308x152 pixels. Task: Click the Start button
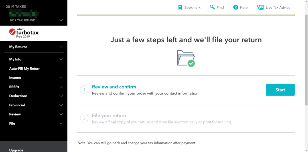point(280,90)
